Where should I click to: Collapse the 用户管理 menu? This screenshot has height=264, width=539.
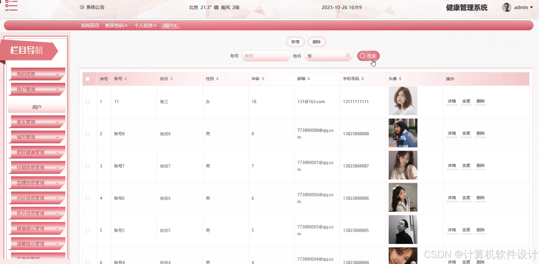[x=38, y=89]
